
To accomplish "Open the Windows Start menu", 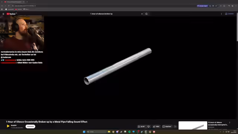I will coord(84,132).
